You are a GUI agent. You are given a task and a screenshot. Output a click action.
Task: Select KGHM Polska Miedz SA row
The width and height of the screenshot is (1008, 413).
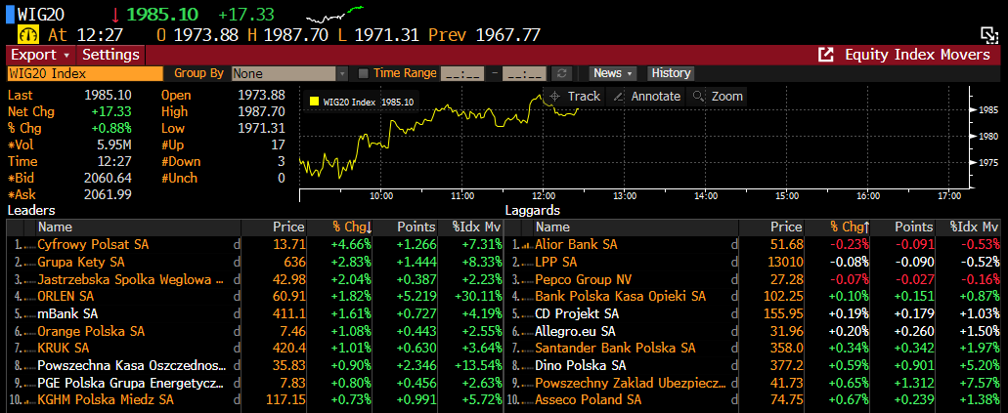coord(254,400)
